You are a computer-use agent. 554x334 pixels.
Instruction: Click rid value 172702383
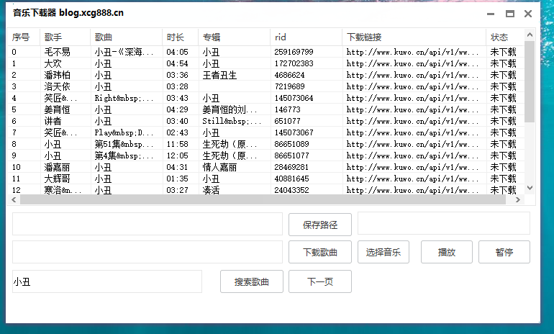(294, 63)
